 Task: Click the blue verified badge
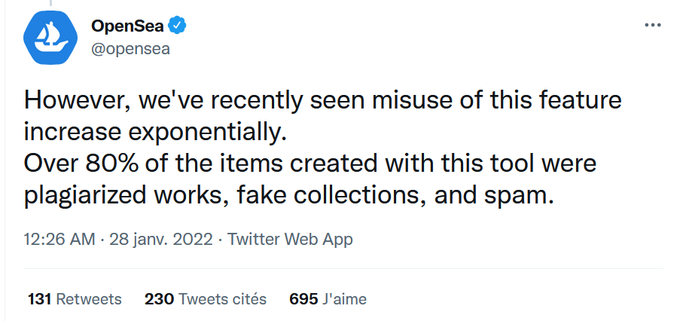[x=177, y=26]
